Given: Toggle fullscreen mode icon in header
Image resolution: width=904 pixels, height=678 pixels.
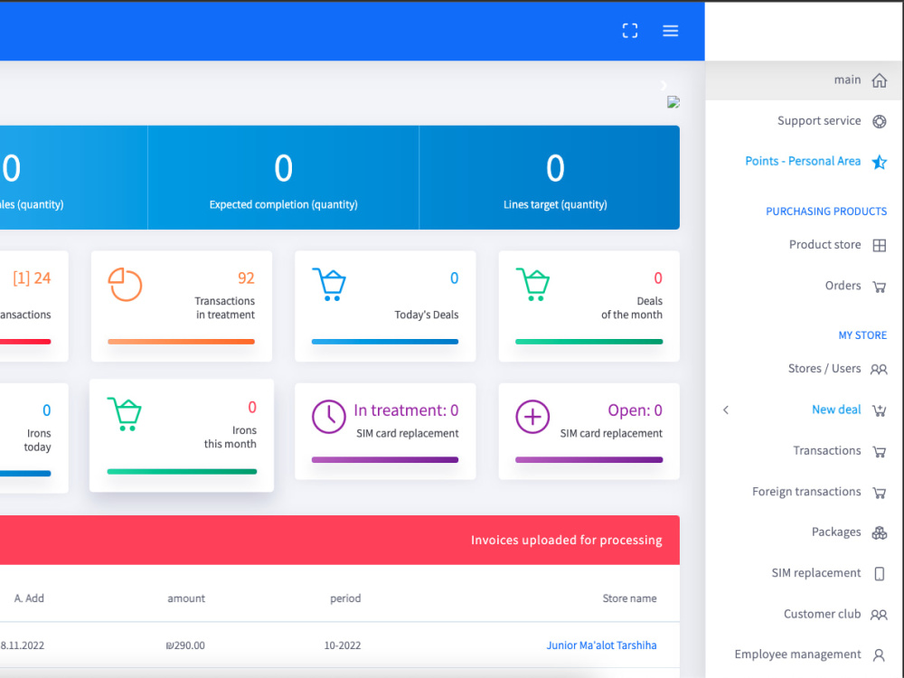Looking at the screenshot, I should pos(629,31).
